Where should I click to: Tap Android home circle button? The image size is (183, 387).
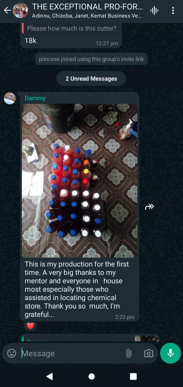coord(91,376)
